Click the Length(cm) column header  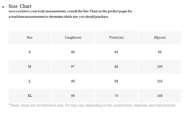click(x=73, y=37)
